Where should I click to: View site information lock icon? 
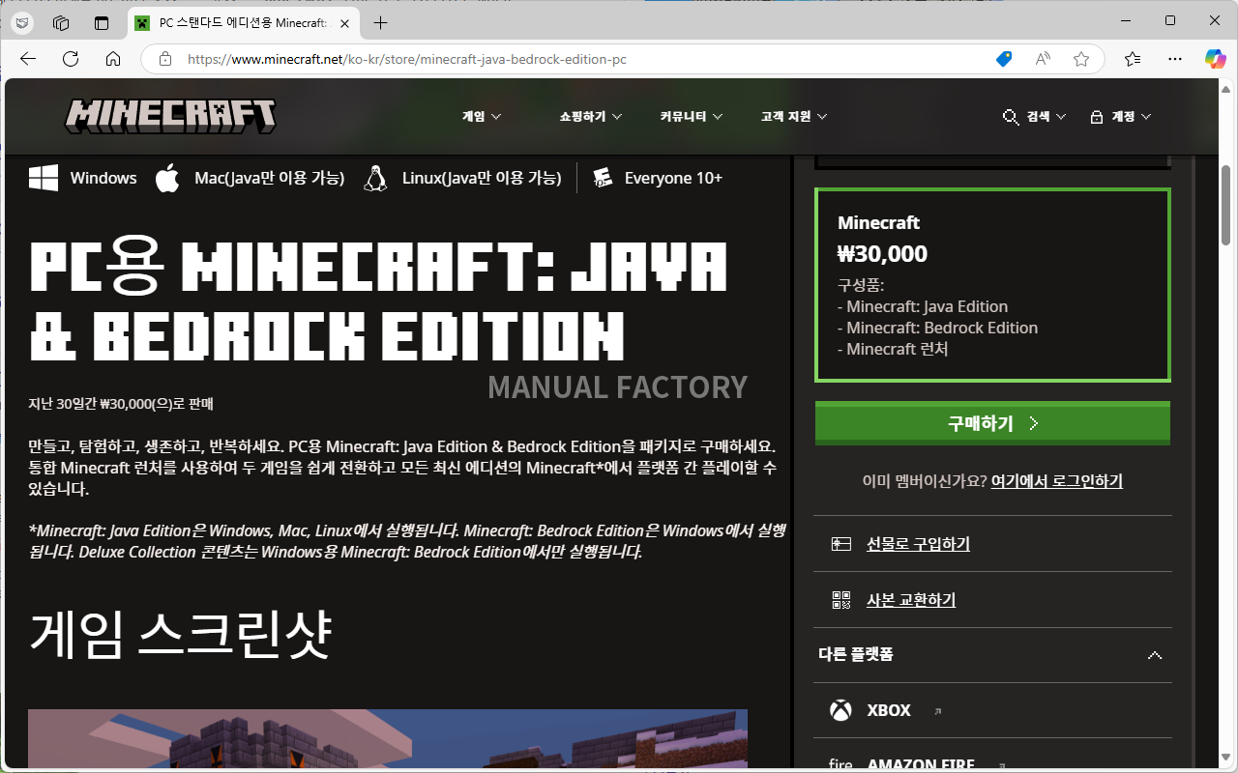point(165,59)
